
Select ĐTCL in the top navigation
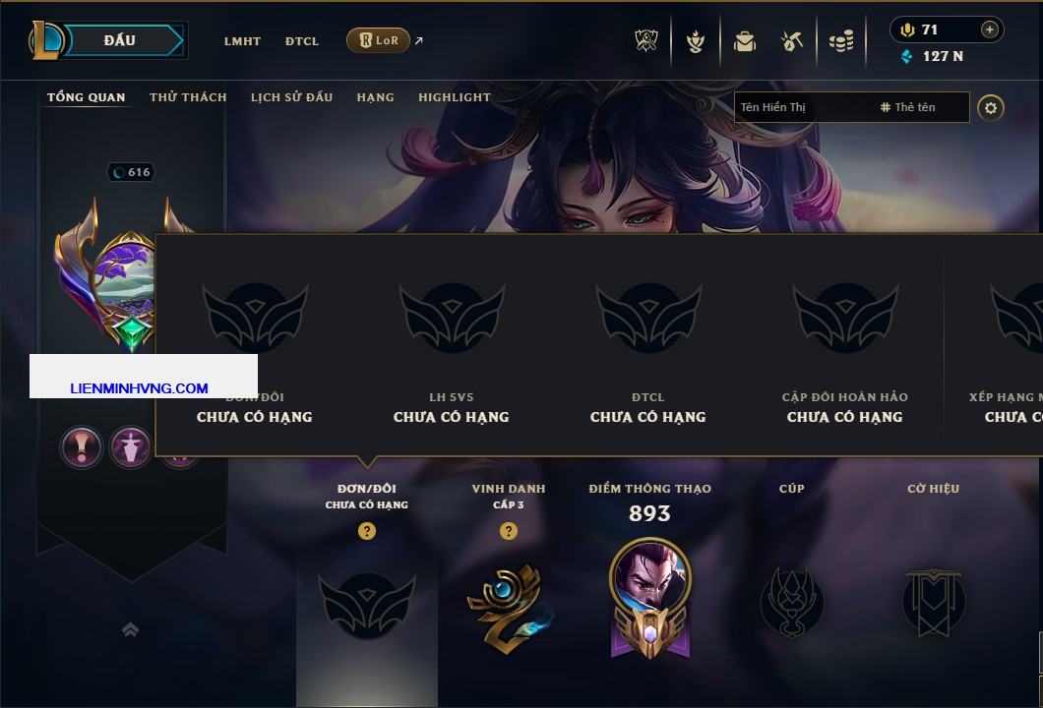302,41
